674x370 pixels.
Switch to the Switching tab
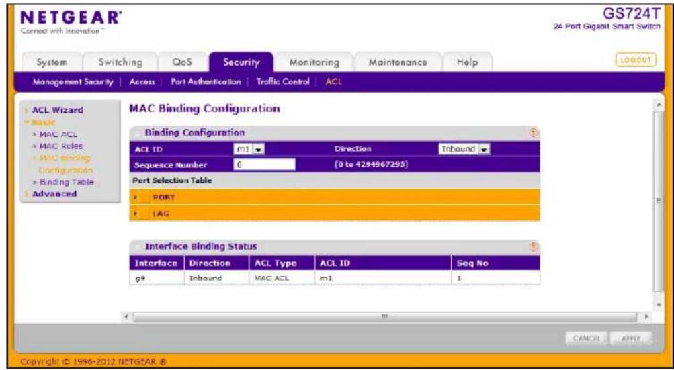click(120, 62)
